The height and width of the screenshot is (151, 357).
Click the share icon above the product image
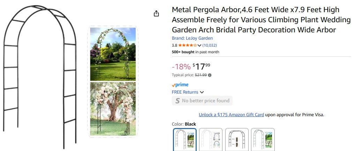(156, 14)
